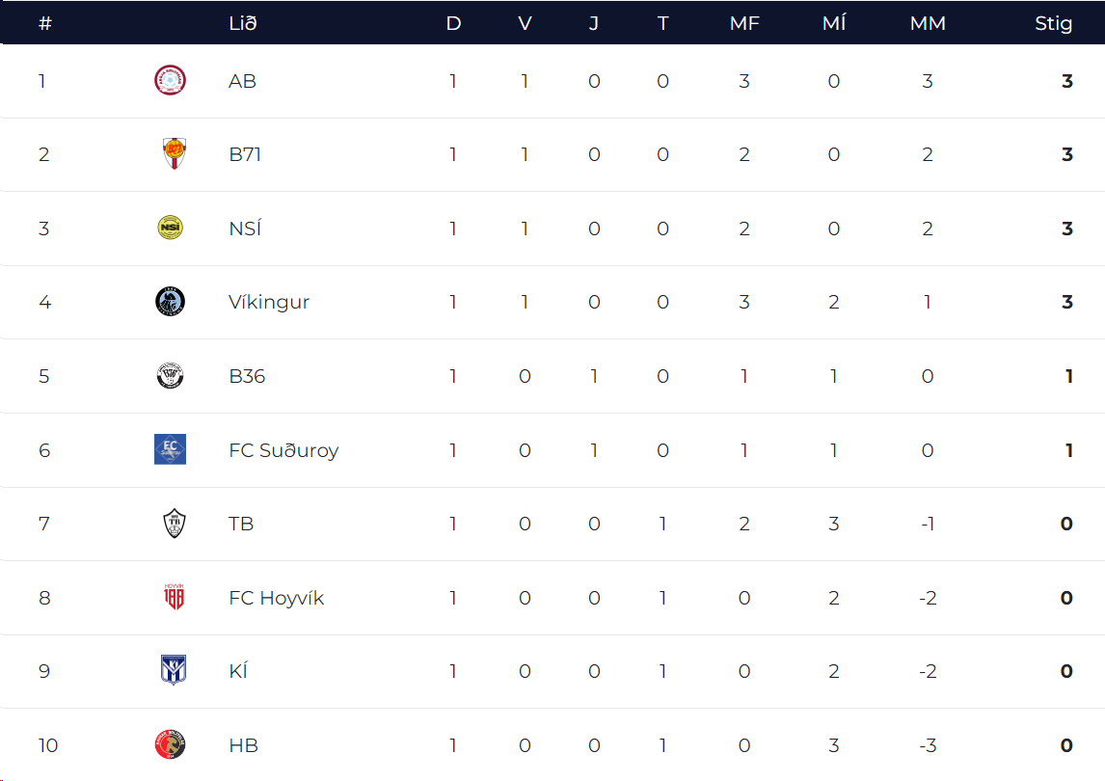Click the FC Hoyvík red logo
This screenshot has width=1105, height=781.
[175, 597]
